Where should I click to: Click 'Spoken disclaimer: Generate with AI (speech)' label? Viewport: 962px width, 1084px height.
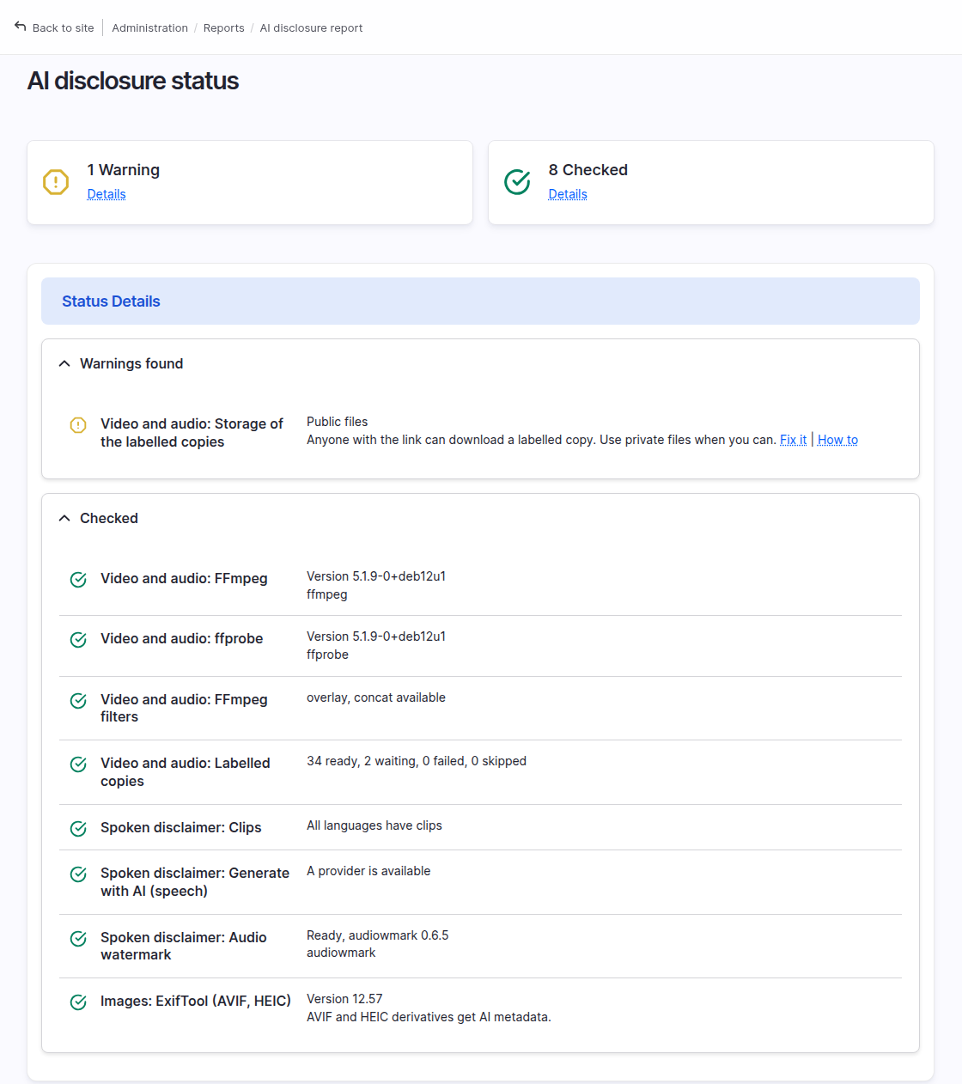pyautogui.click(x=195, y=882)
